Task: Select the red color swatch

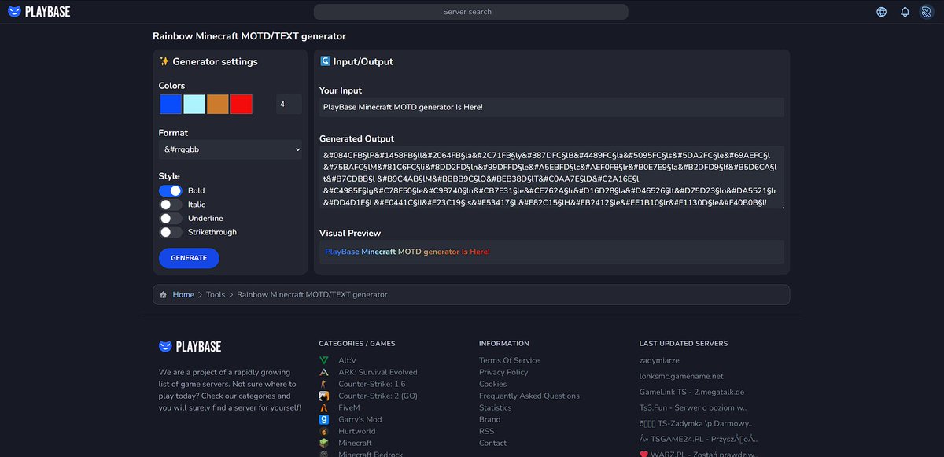Action: [243, 103]
